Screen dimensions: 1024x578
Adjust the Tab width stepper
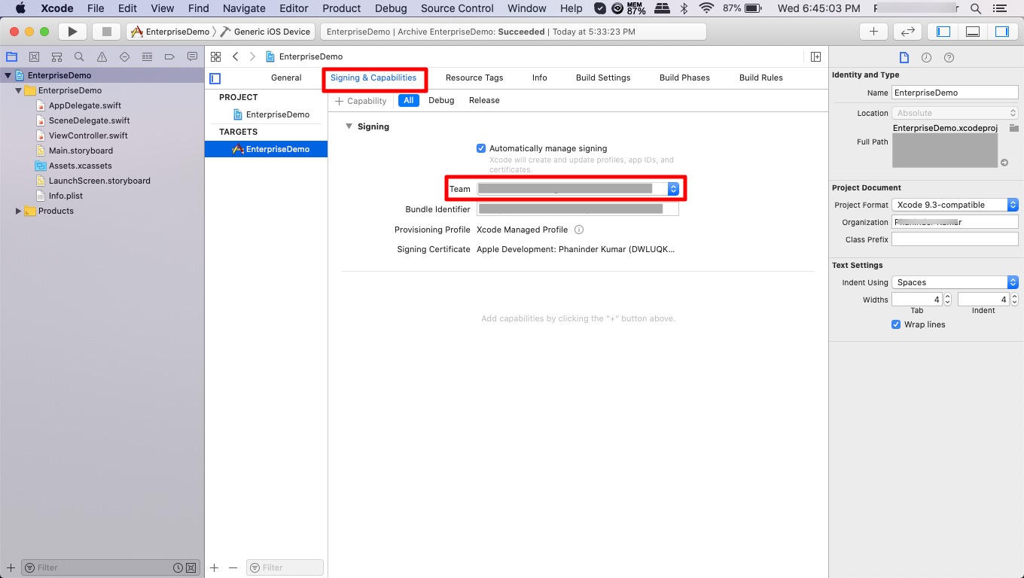point(948,300)
